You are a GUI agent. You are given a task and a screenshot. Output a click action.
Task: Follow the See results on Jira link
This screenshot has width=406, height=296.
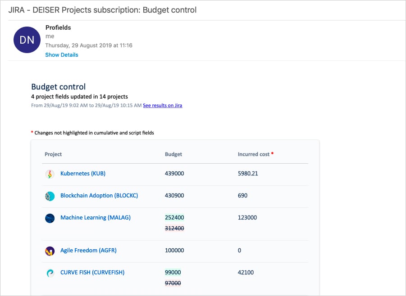pyautogui.click(x=163, y=105)
